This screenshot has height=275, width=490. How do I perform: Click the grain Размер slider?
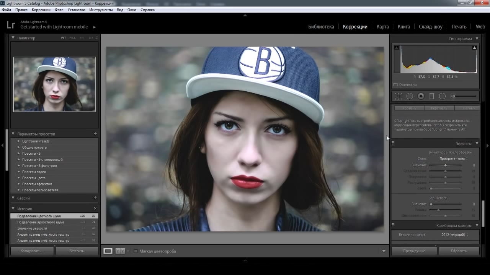point(445,210)
